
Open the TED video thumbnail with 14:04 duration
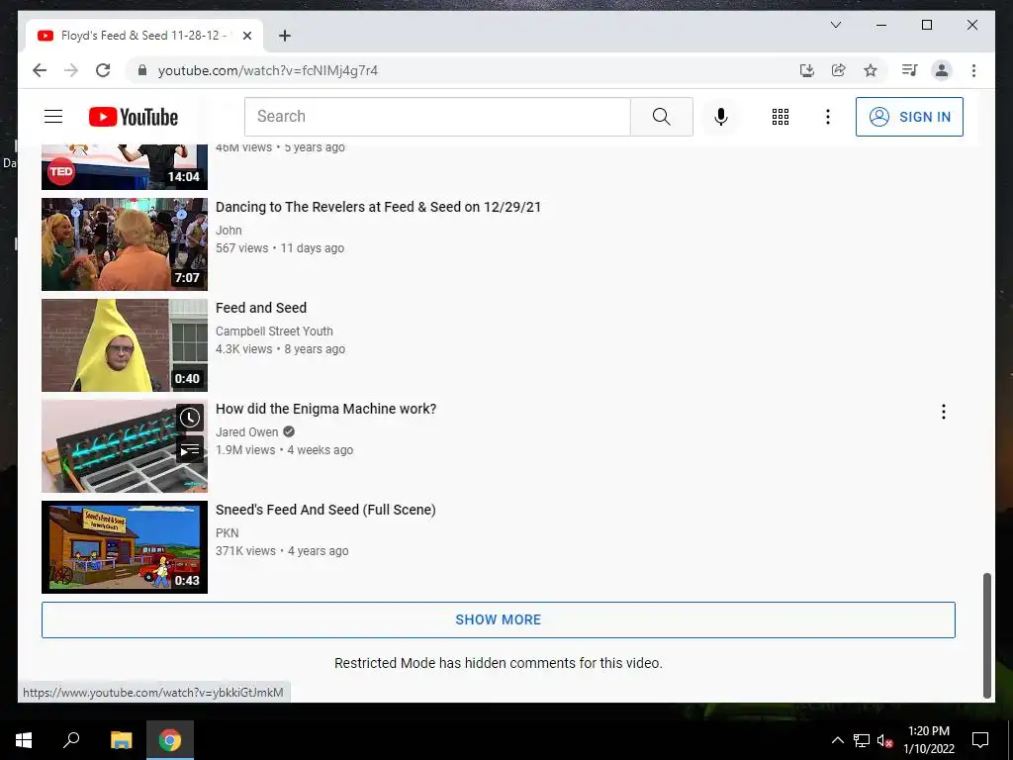point(125,166)
